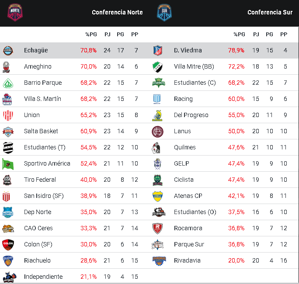Click the Conferencia Sur header logo
The height and width of the screenshot is (284, 299).
[164, 12]
